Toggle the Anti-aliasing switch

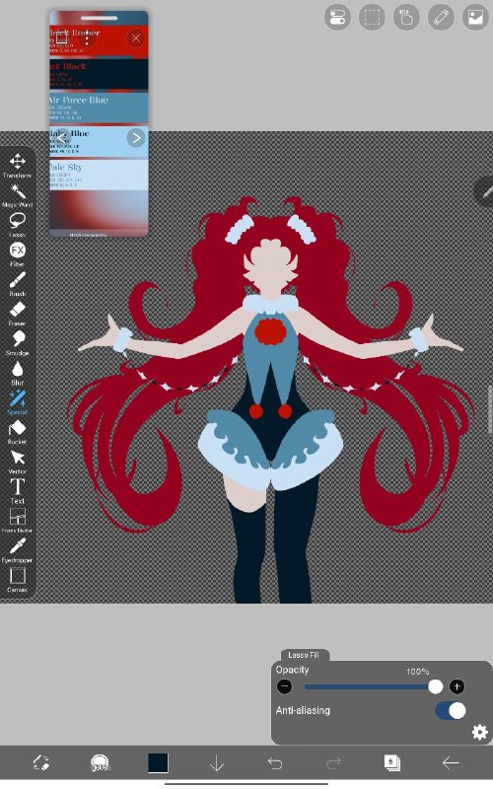(x=451, y=710)
